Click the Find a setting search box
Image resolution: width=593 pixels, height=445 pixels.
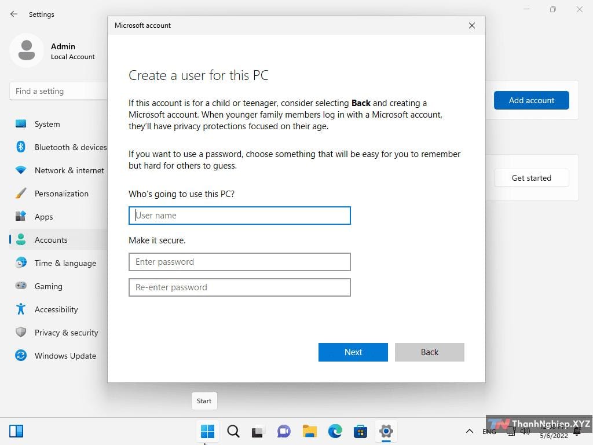click(58, 91)
